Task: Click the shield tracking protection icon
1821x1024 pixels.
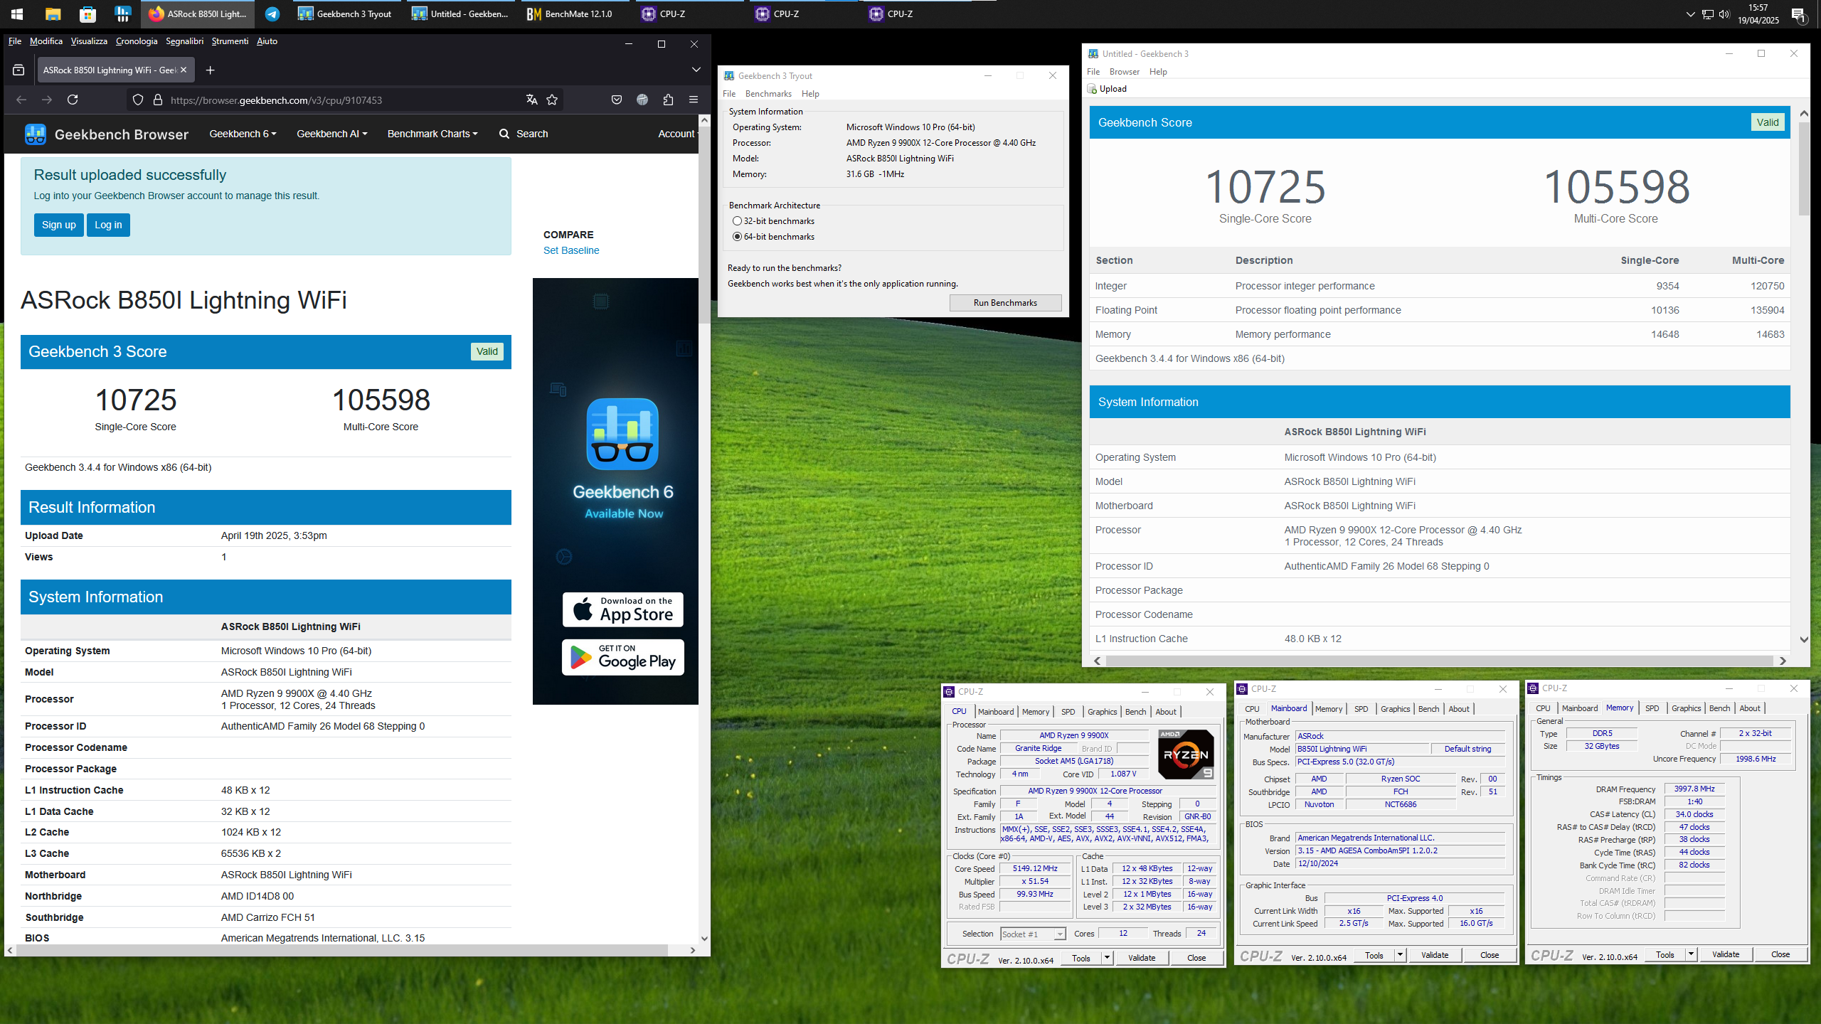Action: point(138,100)
